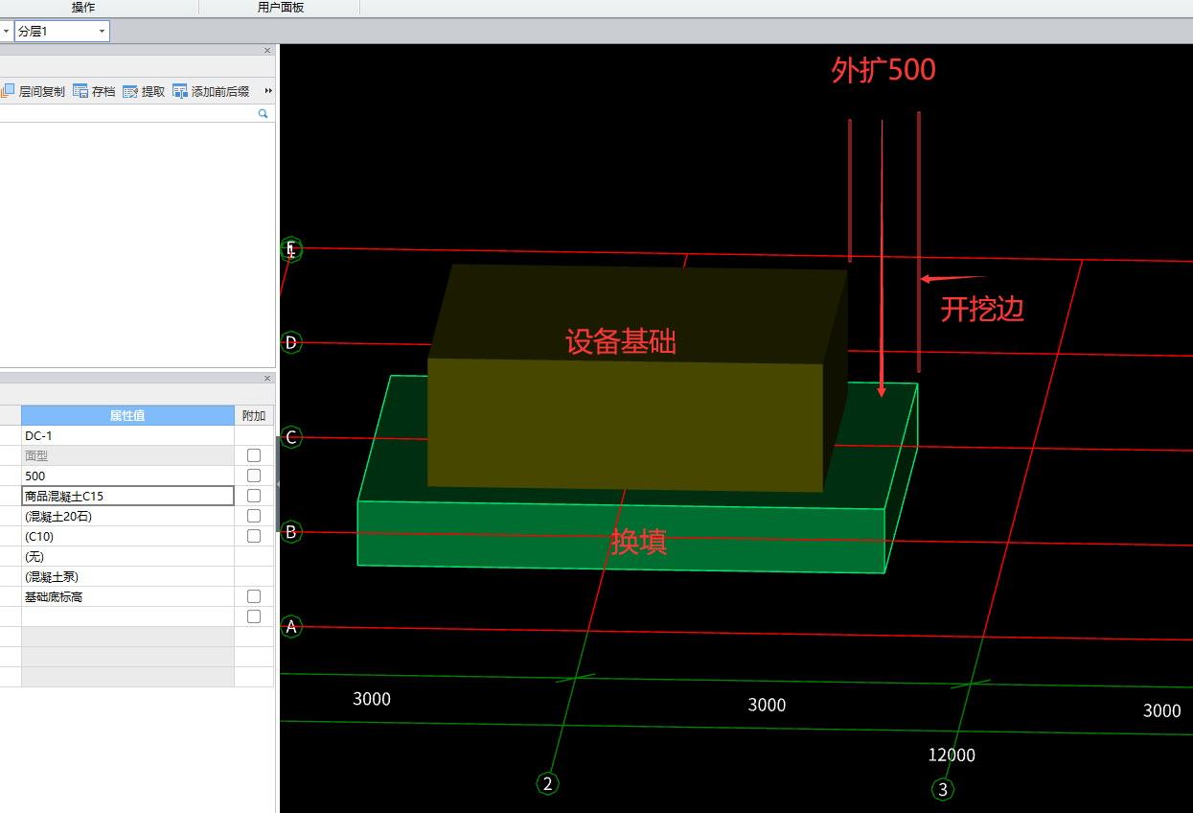Screen dimensions: 1193x813
Task: Click the 3000 dimension between axes 2 and 3
Action: (x=767, y=706)
